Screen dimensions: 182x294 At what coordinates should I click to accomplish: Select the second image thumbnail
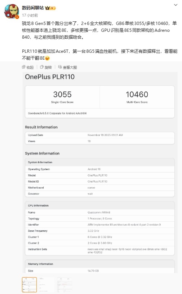pyautogui.click(x=47, y=285)
